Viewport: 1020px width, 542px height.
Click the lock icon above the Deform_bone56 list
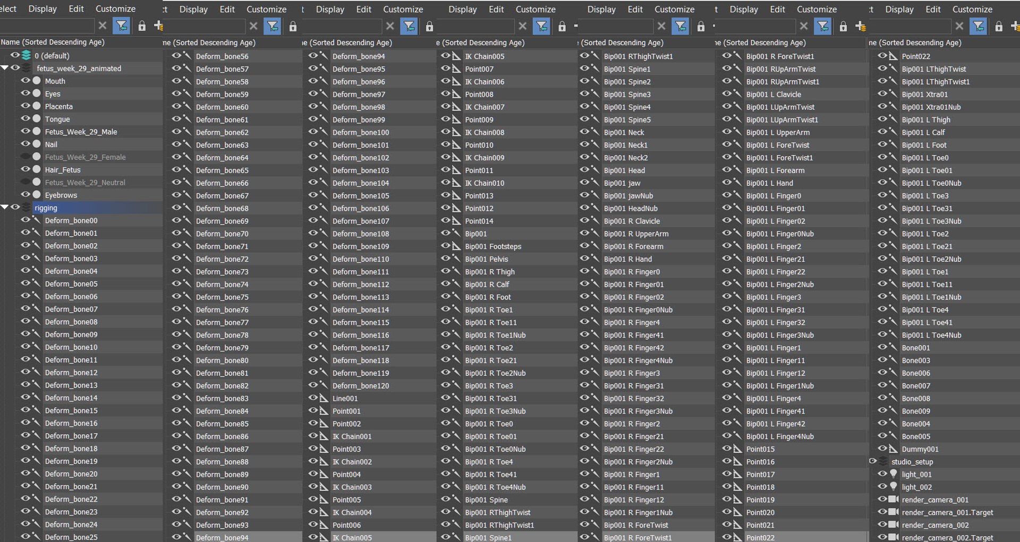click(293, 26)
